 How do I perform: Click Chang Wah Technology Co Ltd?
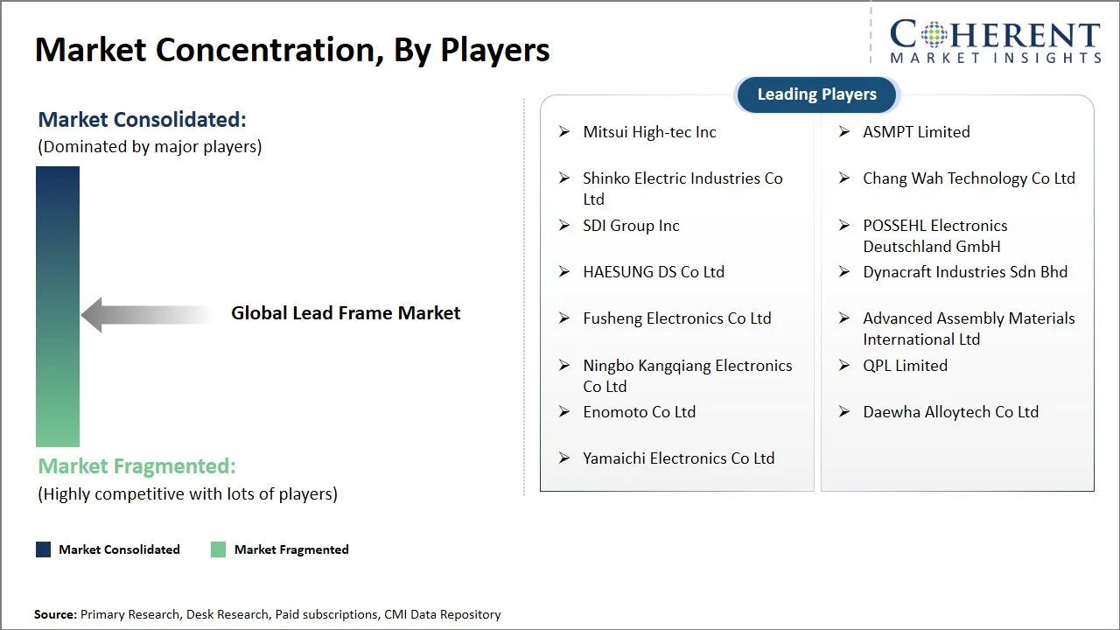pyautogui.click(x=969, y=178)
